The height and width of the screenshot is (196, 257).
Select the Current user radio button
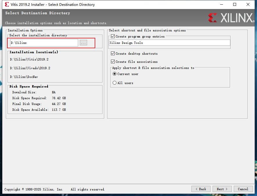click(x=115, y=74)
